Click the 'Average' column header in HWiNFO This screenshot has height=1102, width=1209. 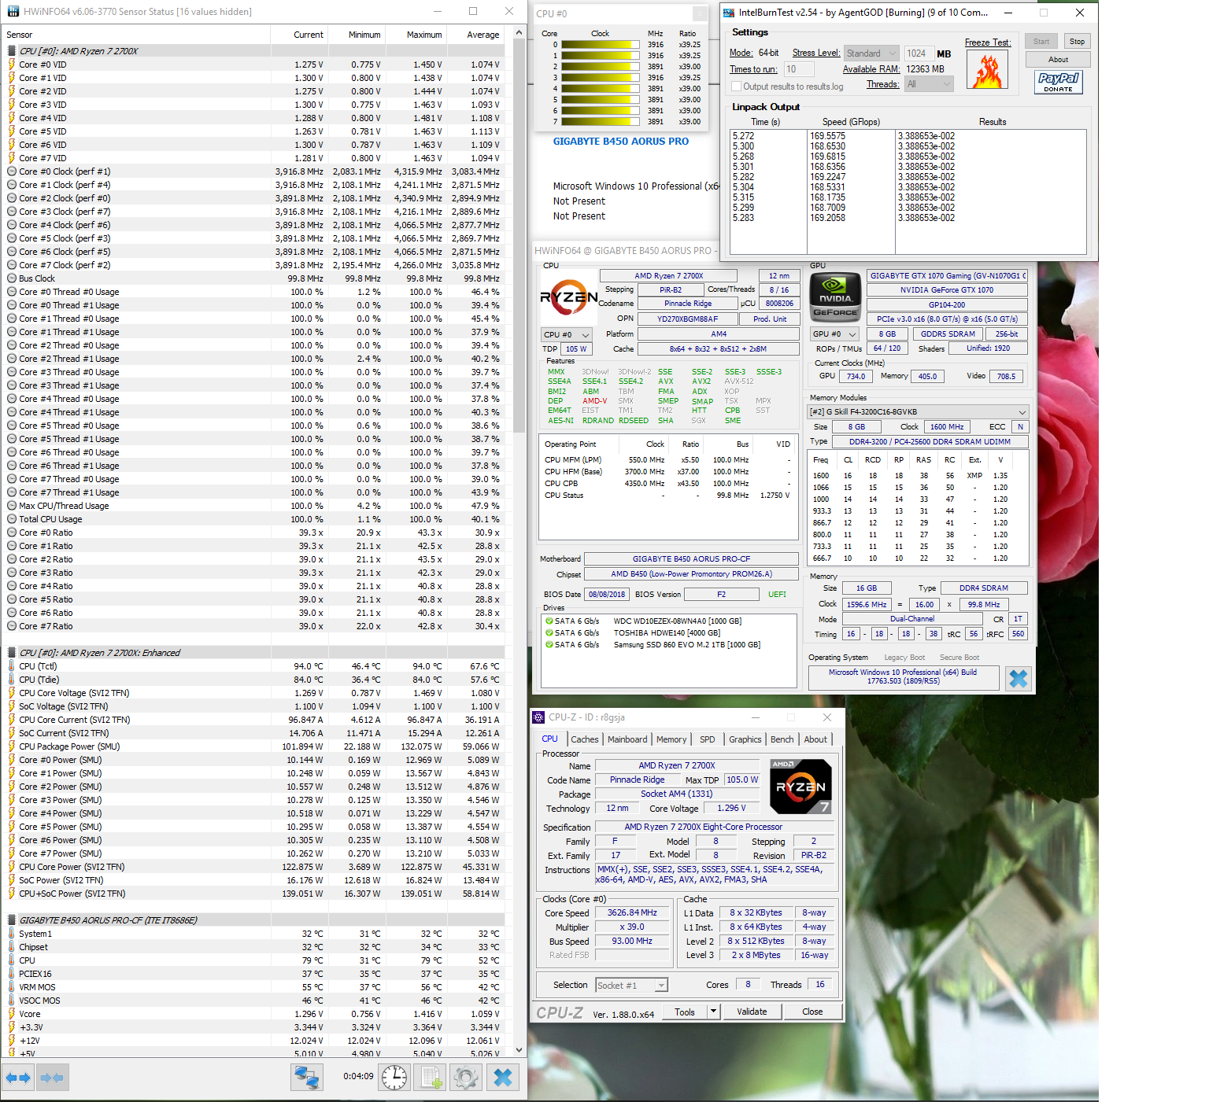(x=475, y=35)
